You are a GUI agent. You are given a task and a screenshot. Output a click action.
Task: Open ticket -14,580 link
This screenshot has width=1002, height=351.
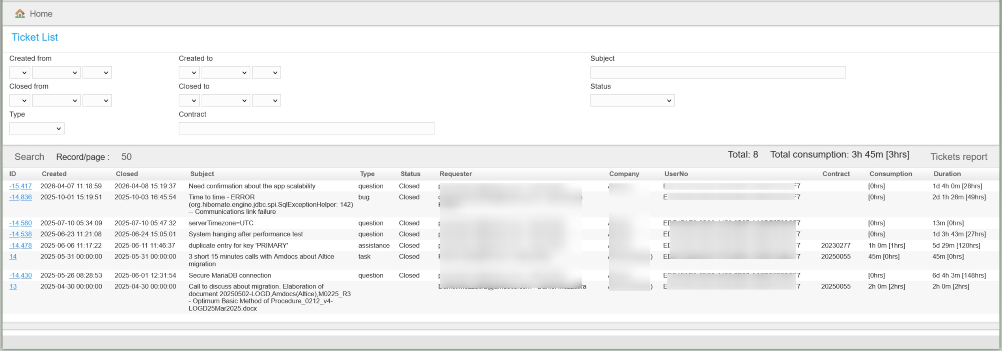click(x=21, y=223)
